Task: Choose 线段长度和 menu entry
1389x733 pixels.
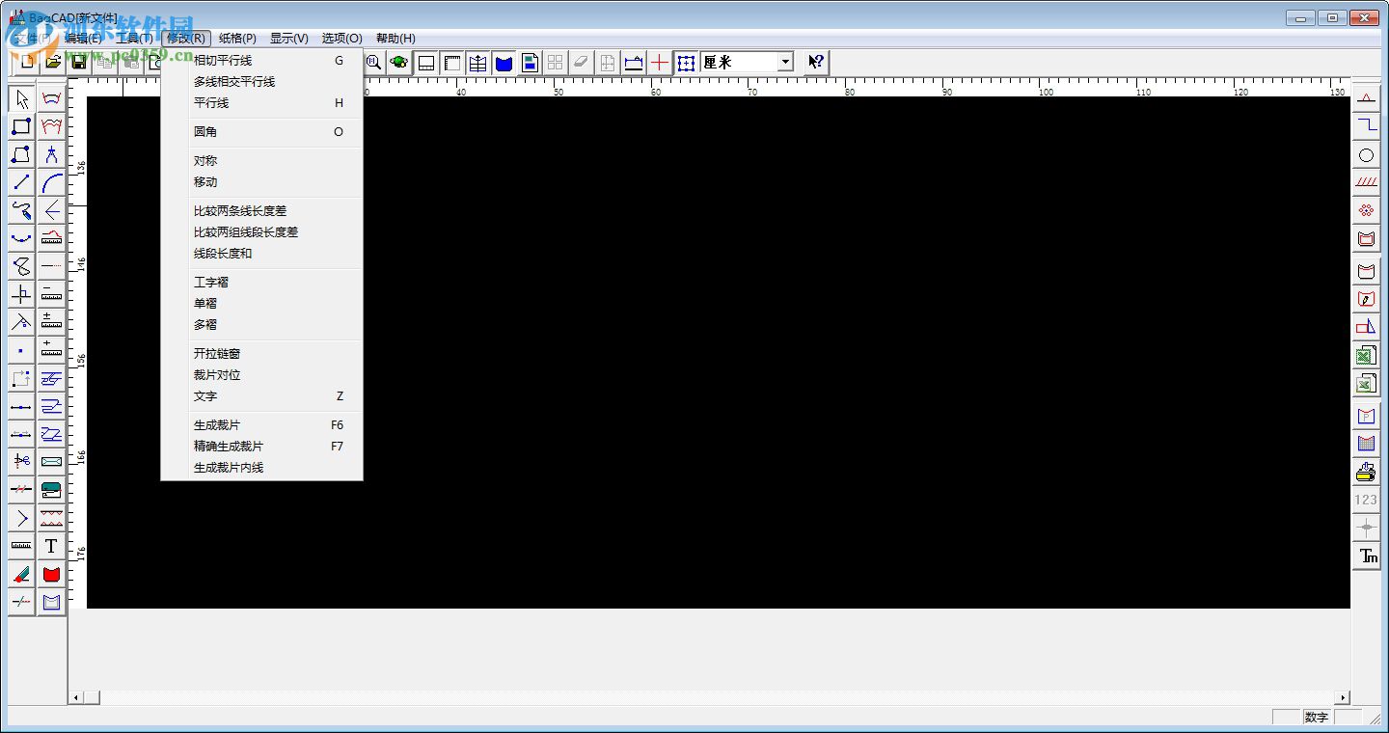Action: (x=261, y=254)
